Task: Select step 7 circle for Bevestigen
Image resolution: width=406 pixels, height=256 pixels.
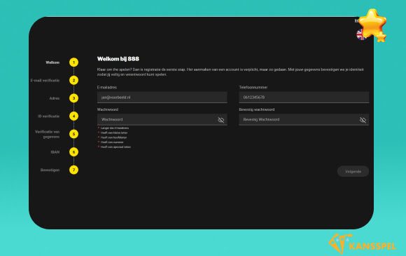Action: tap(73, 170)
